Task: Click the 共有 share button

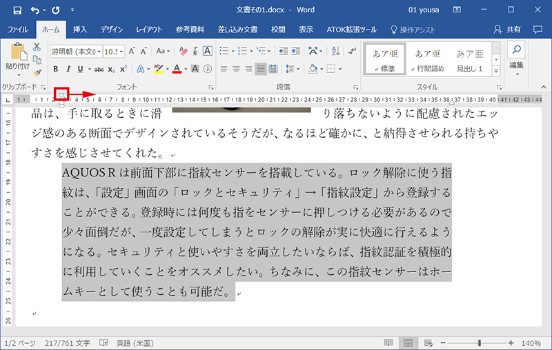Action: click(507, 30)
